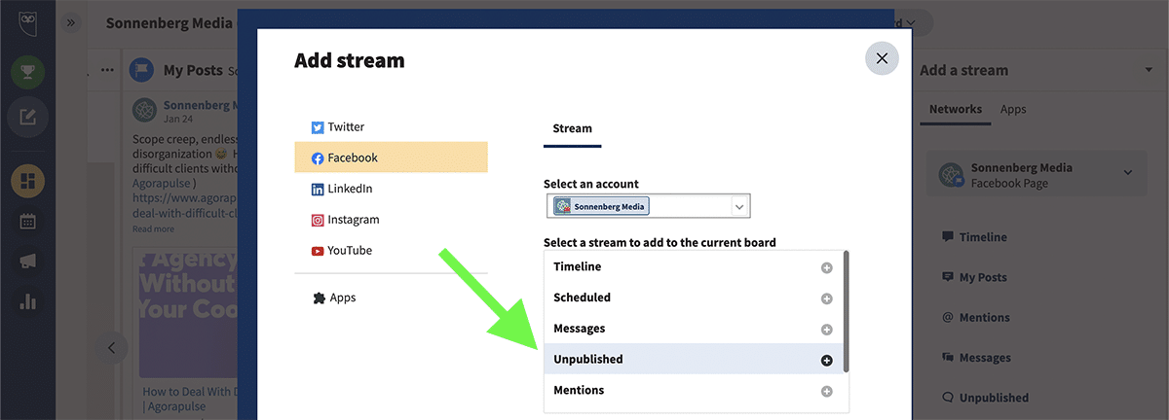Expand the sidebar with double chevron
Image resolution: width=1169 pixels, height=420 pixels.
[71, 22]
